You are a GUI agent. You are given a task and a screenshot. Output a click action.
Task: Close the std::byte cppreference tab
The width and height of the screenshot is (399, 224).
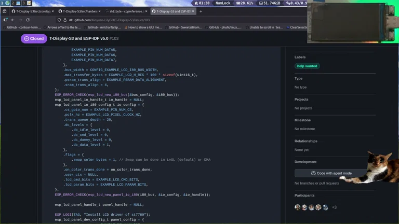point(146,11)
